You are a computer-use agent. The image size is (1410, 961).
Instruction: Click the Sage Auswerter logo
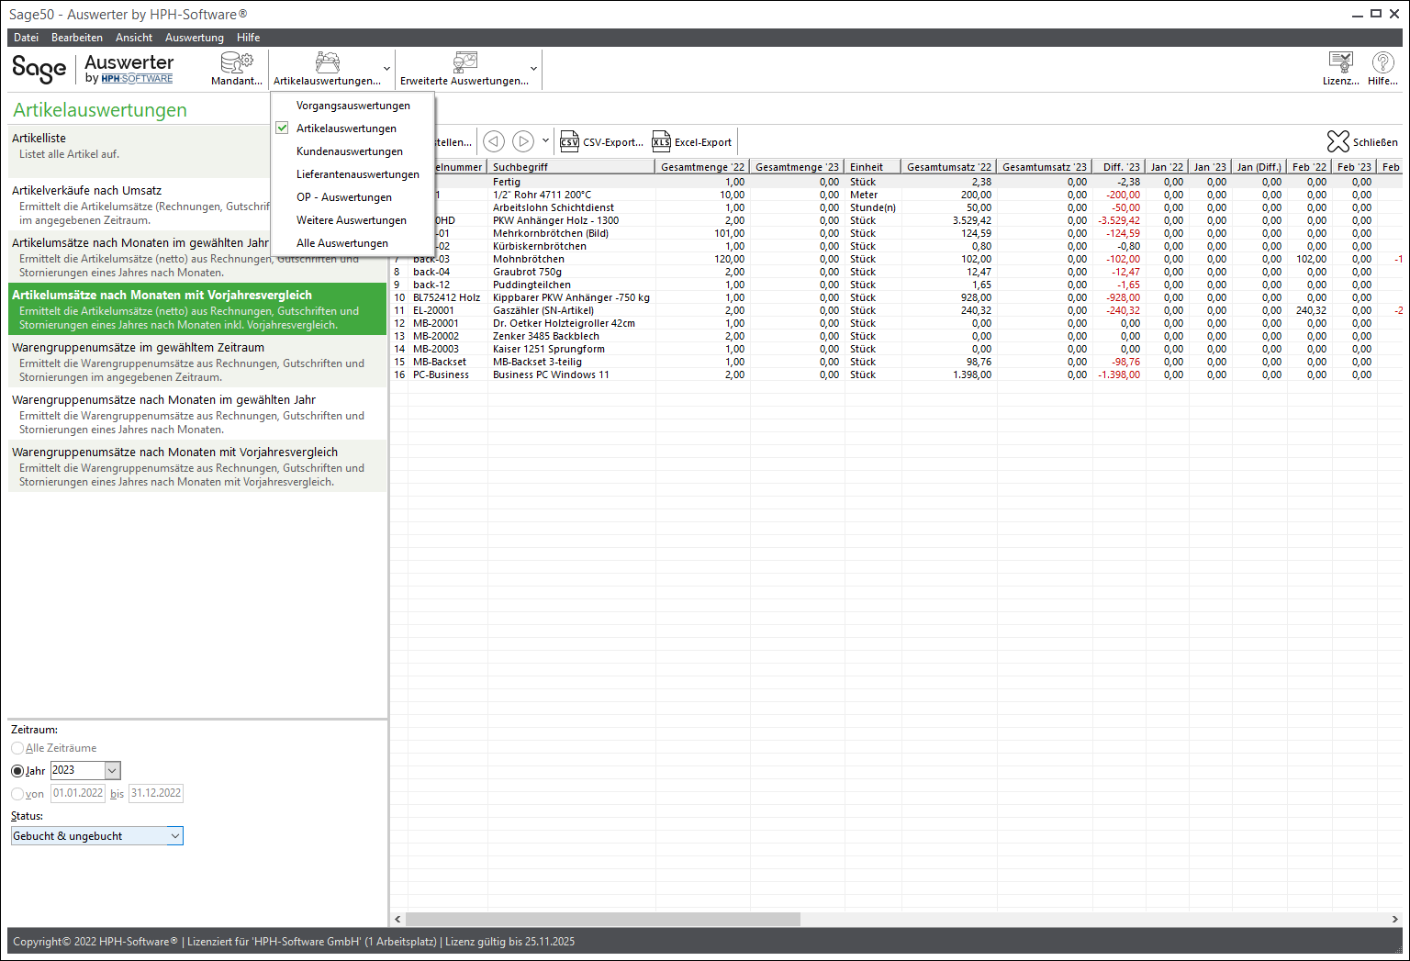coord(93,69)
